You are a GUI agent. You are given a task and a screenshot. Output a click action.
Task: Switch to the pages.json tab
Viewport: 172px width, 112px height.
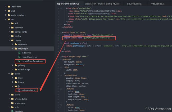pyautogui.click(x=102, y=4)
